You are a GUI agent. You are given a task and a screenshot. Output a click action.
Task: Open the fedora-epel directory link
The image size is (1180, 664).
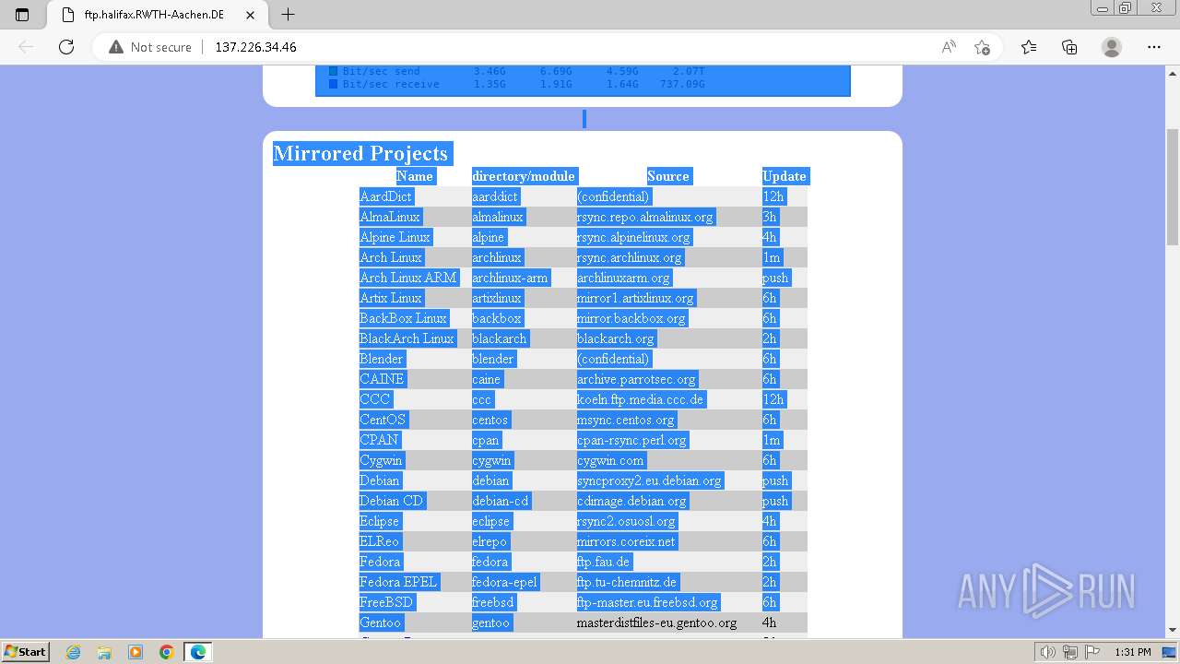coord(505,582)
